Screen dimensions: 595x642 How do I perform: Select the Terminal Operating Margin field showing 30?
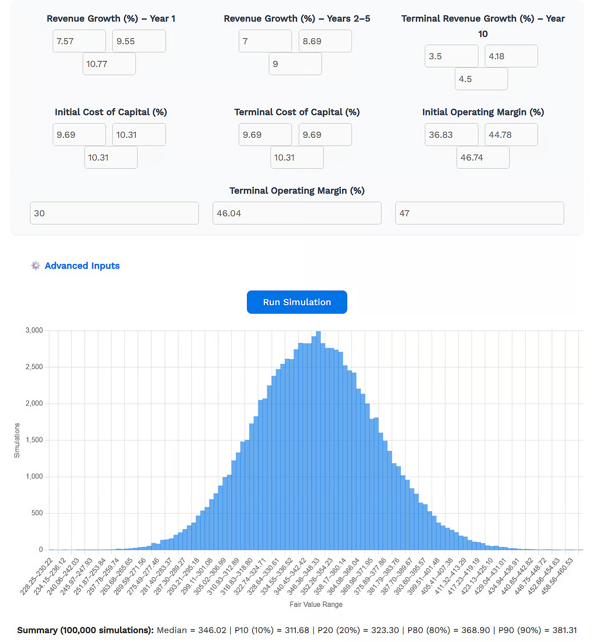pos(114,213)
